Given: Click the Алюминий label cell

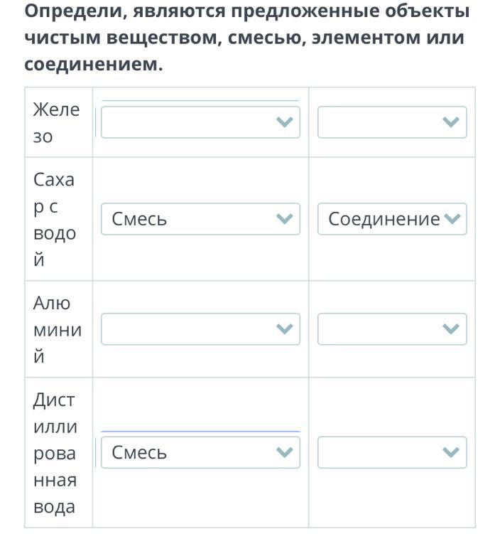Looking at the screenshot, I should tap(58, 329).
